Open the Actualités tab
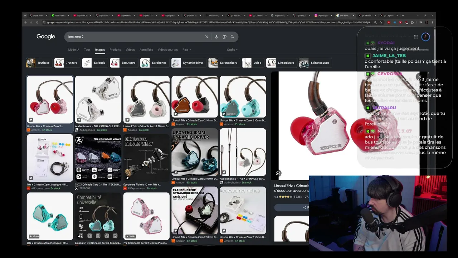Image resolution: width=458 pixels, height=258 pixels. pos(146,50)
